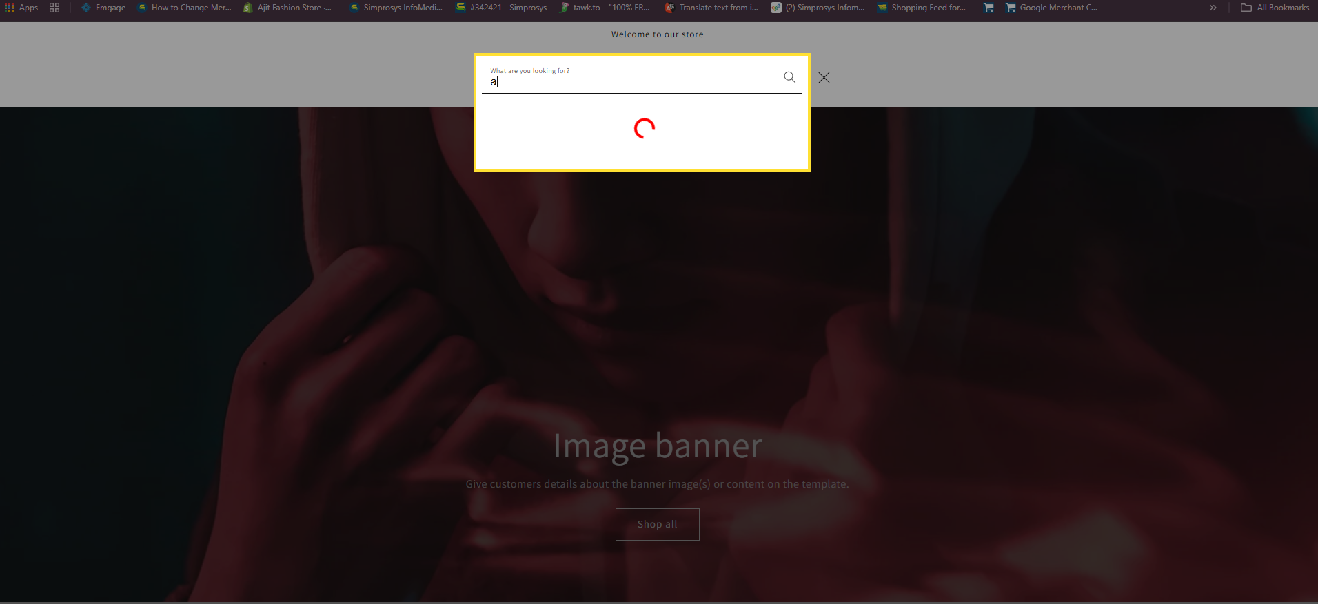Click the tab groups grid icon
This screenshot has width=1318, height=604.
pyautogui.click(x=54, y=8)
